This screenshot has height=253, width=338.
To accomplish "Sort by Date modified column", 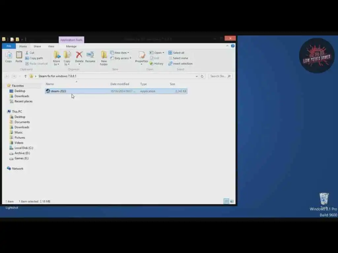I will (119, 84).
